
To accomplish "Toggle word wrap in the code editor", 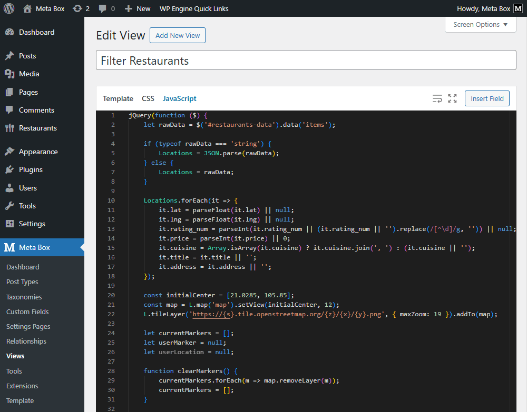I will pyautogui.click(x=437, y=98).
